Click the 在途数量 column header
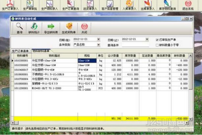 click(148, 56)
